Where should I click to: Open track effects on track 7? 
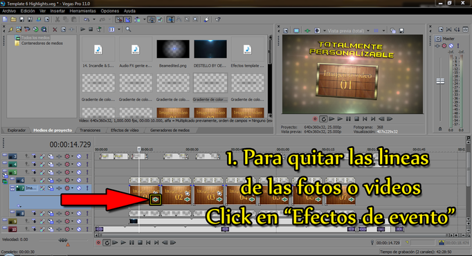click(59, 188)
